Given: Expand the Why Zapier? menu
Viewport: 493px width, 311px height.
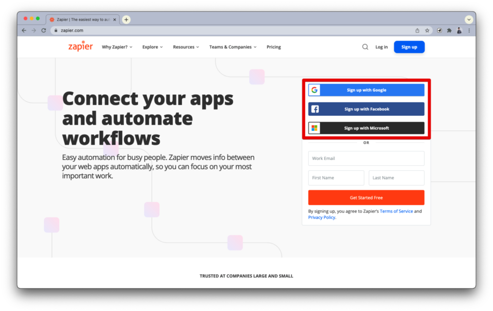Looking at the screenshot, I should (117, 47).
